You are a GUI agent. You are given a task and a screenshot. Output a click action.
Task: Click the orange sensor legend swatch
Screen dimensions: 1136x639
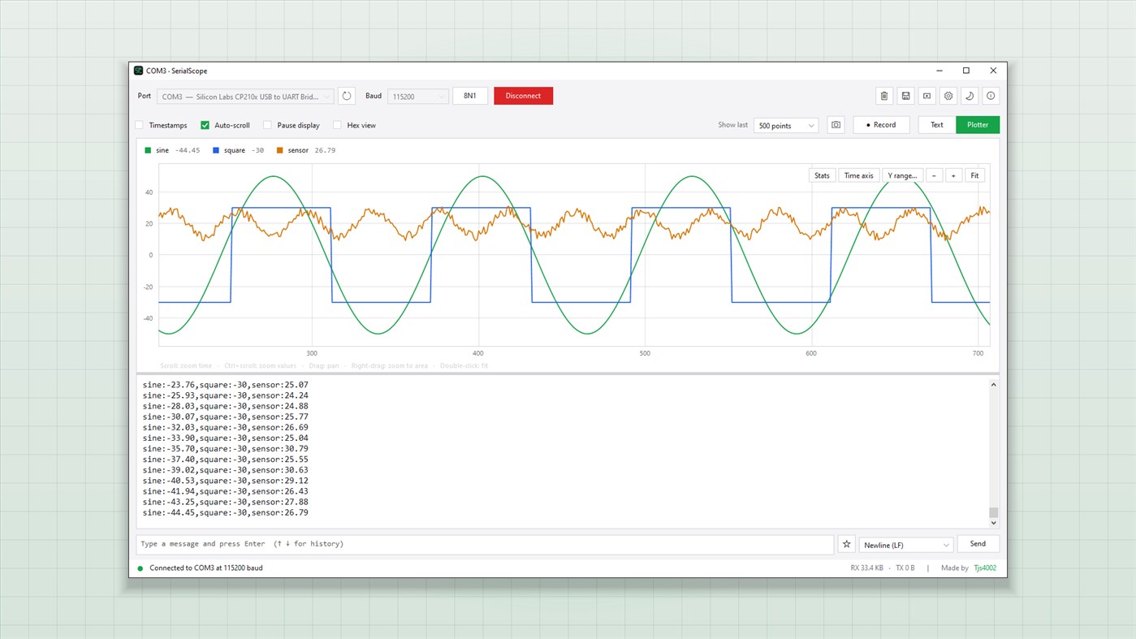click(x=280, y=150)
